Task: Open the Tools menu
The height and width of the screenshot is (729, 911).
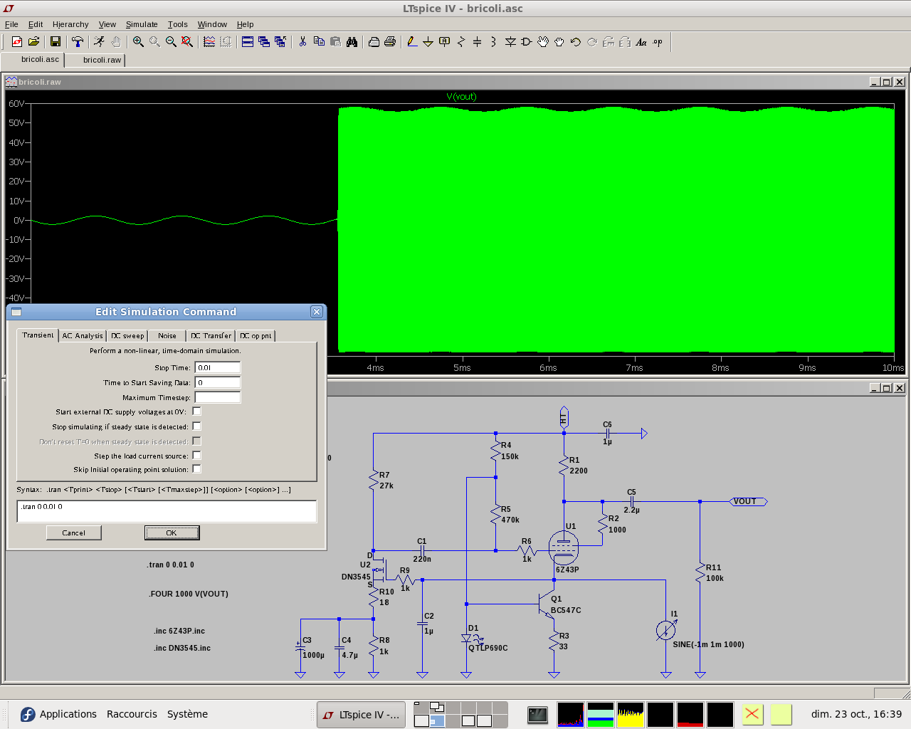Action: pos(177,24)
